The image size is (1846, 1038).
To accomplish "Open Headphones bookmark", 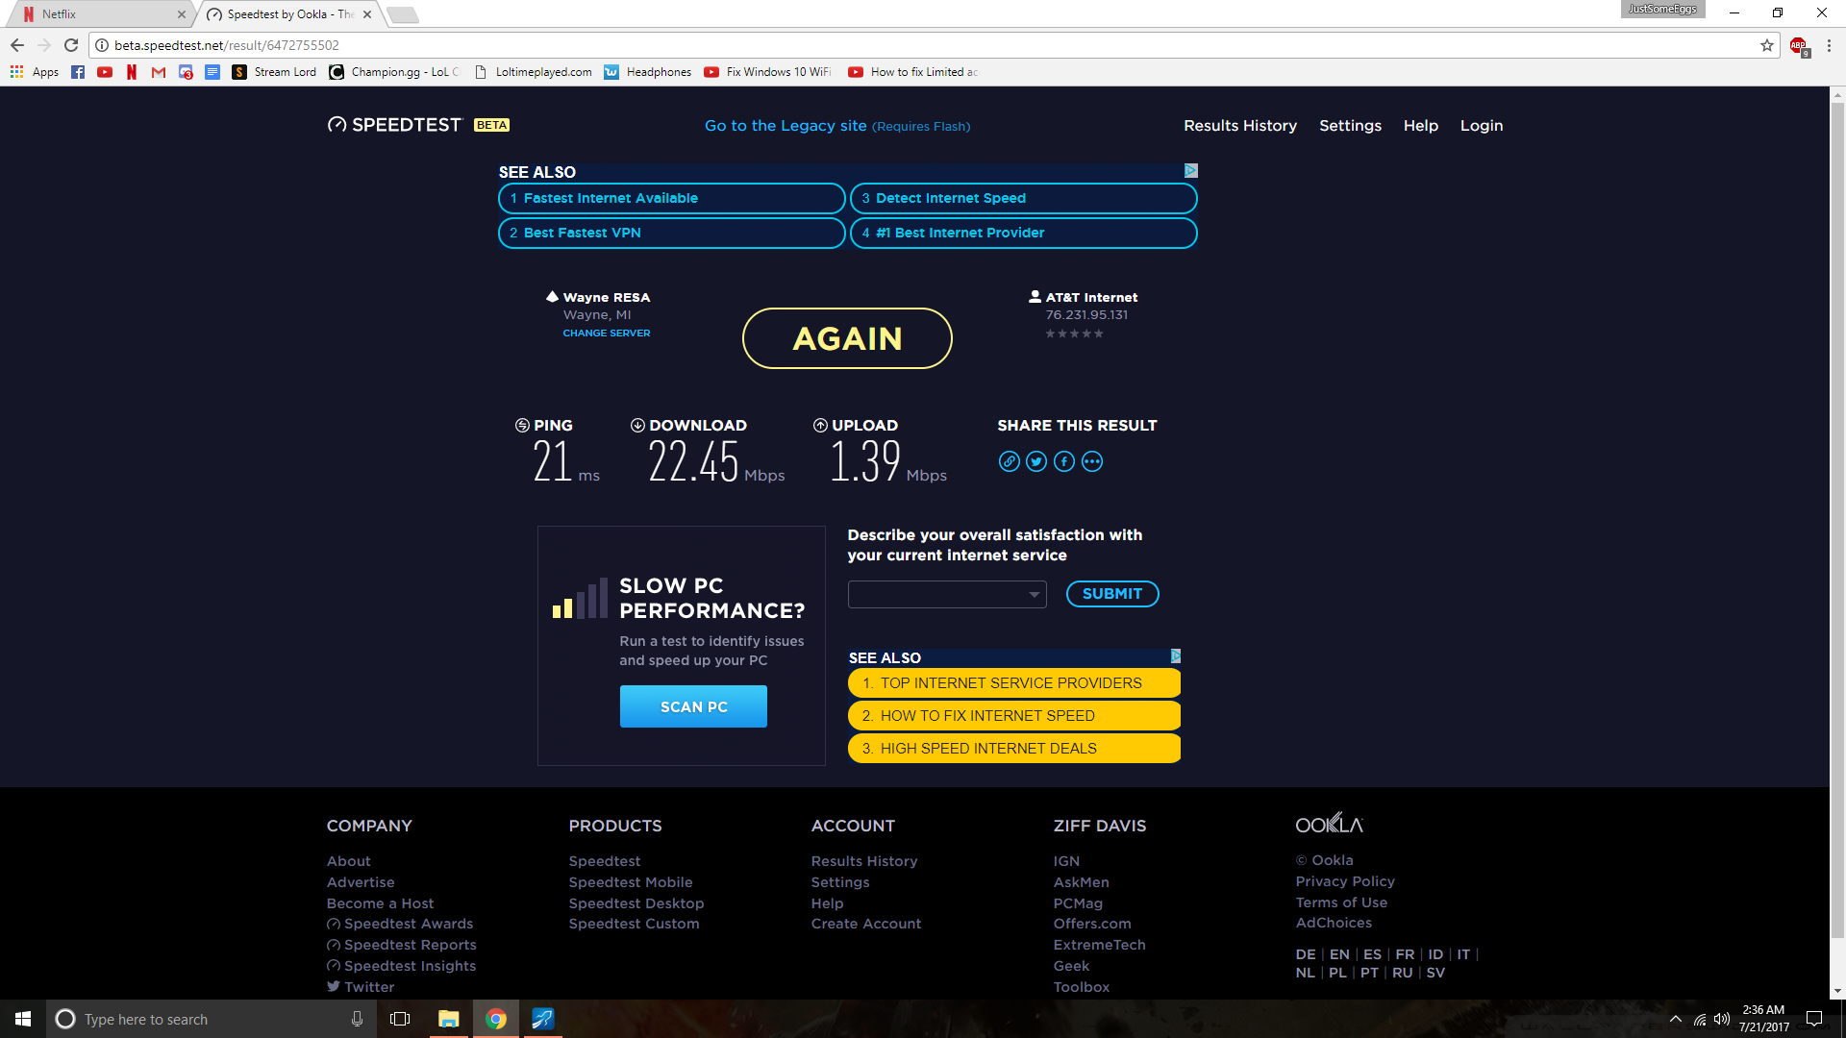I will click(648, 72).
